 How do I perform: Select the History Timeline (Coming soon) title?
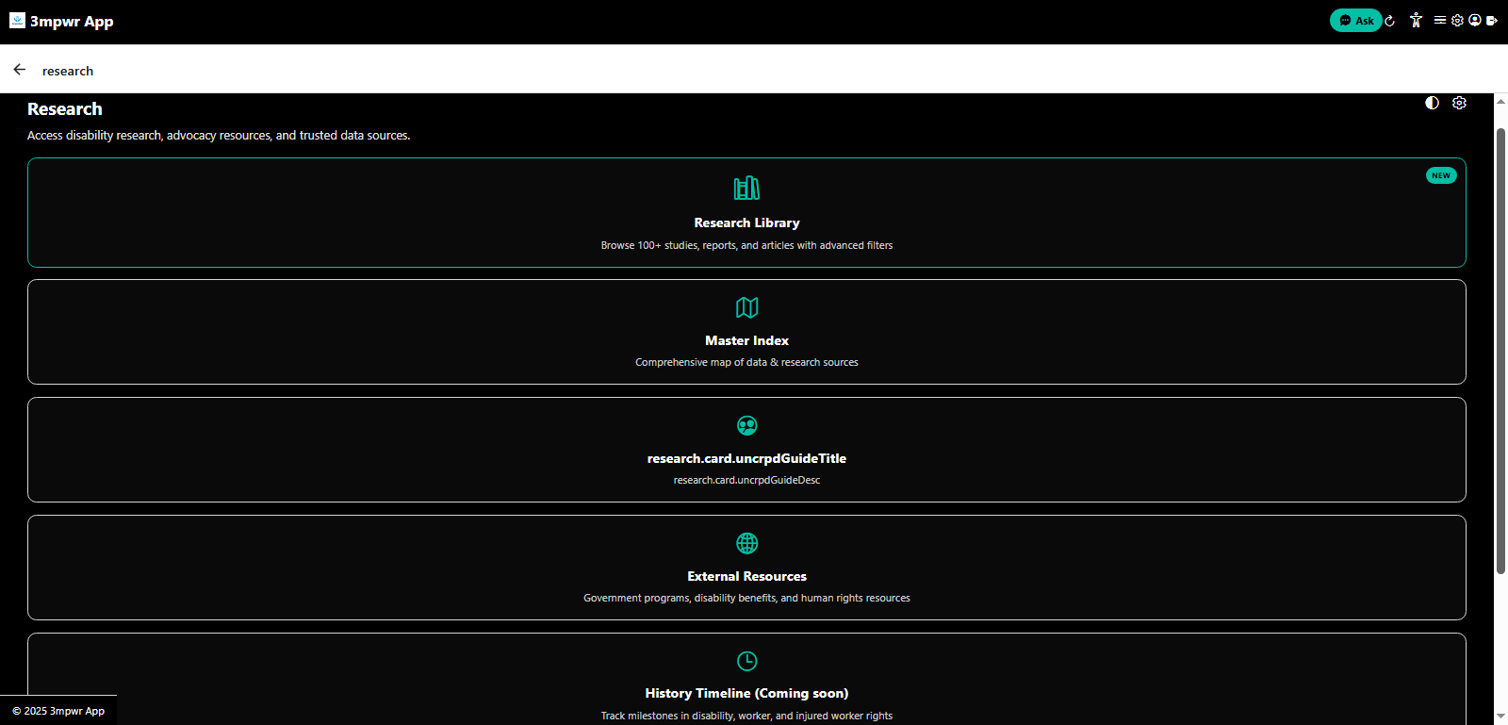click(746, 693)
